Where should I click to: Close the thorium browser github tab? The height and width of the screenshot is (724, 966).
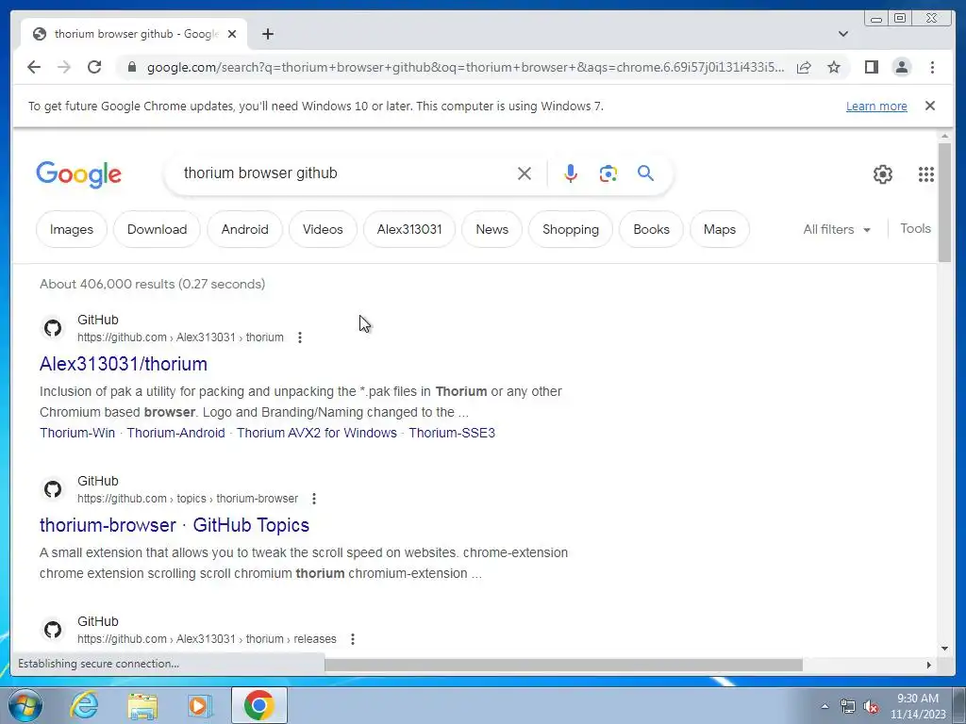click(x=232, y=34)
